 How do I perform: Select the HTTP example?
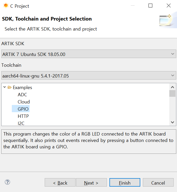point(23,116)
